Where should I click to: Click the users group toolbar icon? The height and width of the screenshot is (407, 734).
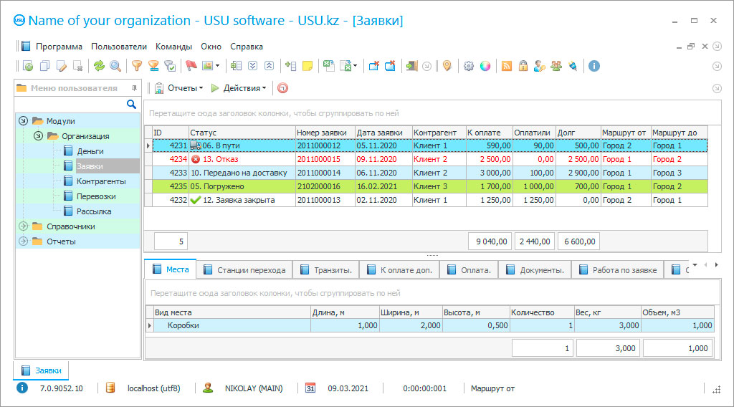556,66
